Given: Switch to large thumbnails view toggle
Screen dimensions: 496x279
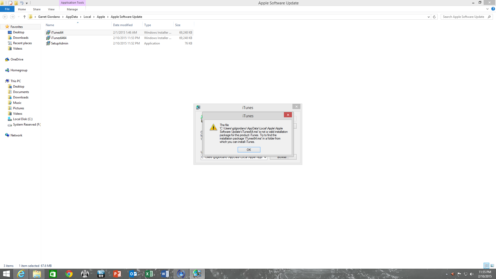Looking at the screenshot, I should pos(492,266).
